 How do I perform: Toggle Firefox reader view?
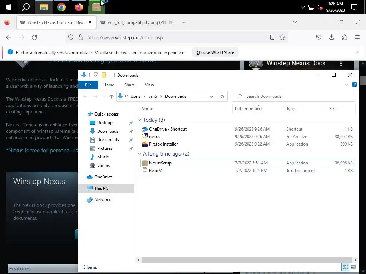click(x=272, y=37)
